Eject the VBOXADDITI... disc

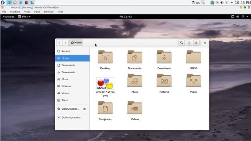coord(85,109)
